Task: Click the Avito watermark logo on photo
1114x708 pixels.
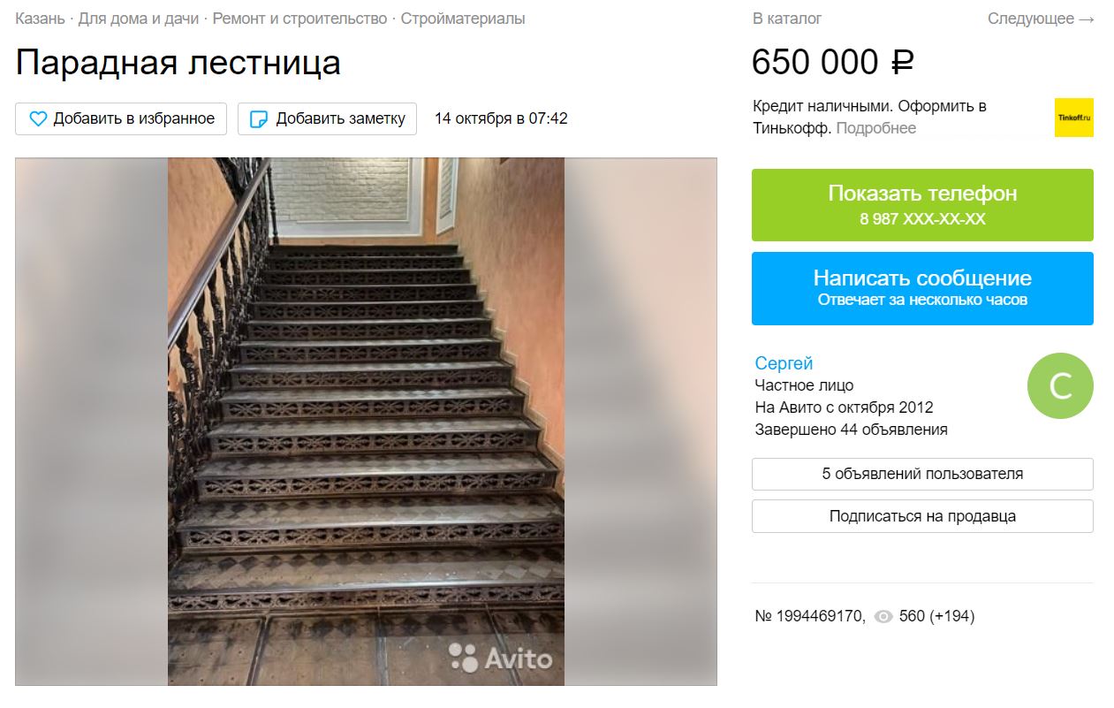Action: click(500, 658)
